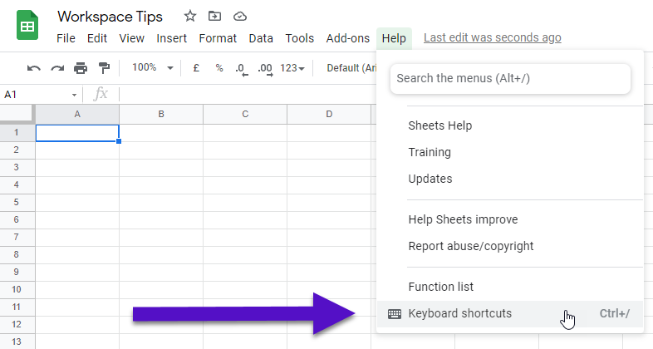Open the File menu

66,38
